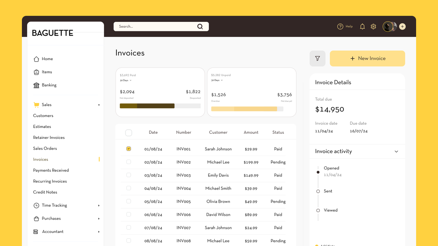Image resolution: width=438 pixels, height=246 pixels.
Task: Sort by the Customer column header
Action: tap(218, 133)
